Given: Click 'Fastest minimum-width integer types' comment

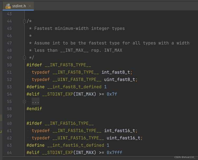Looking at the screenshot, I should [79, 29].
